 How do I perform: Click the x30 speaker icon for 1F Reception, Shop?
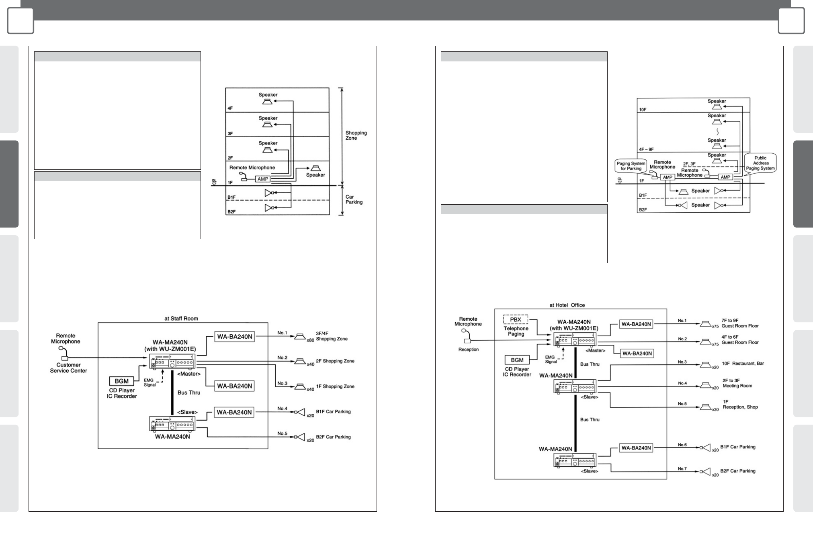(706, 407)
